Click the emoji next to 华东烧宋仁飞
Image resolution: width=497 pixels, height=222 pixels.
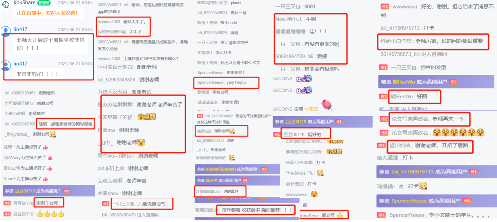click(x=321, y=173)
